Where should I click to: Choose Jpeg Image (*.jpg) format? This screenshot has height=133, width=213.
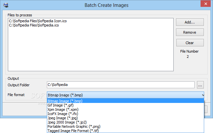click(126, 118)
